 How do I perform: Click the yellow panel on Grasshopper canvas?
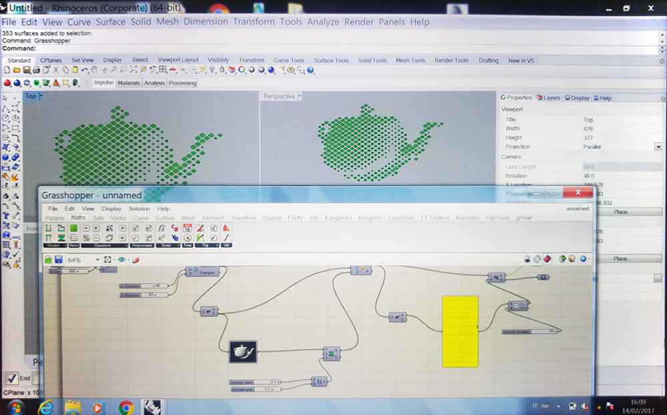click(x=460, y=332)
